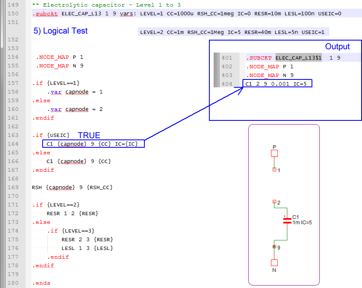Click the capacitor label '1m IC=5'
Screen dimensions: 362x288
[x=302, y=223]
